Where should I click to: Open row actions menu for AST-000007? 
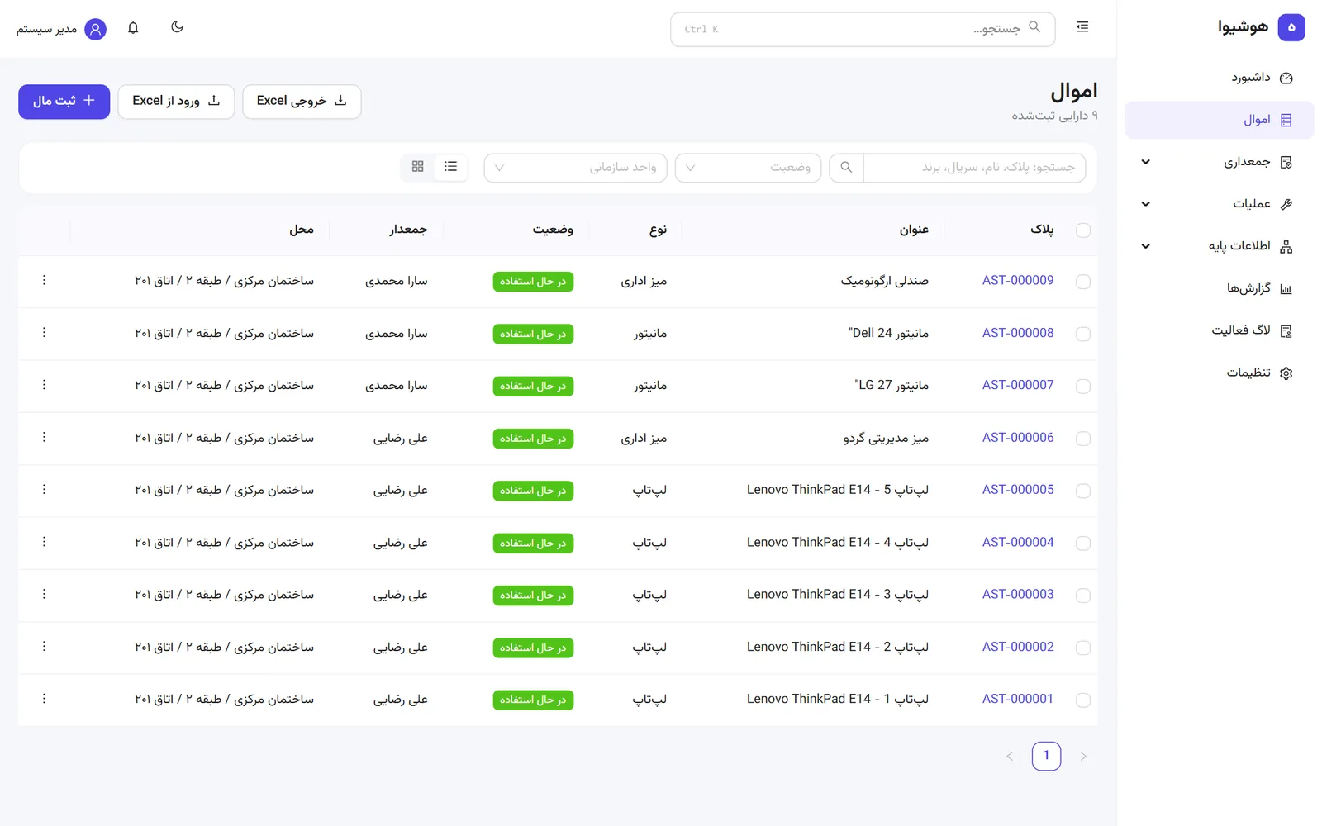pos(44,385)
